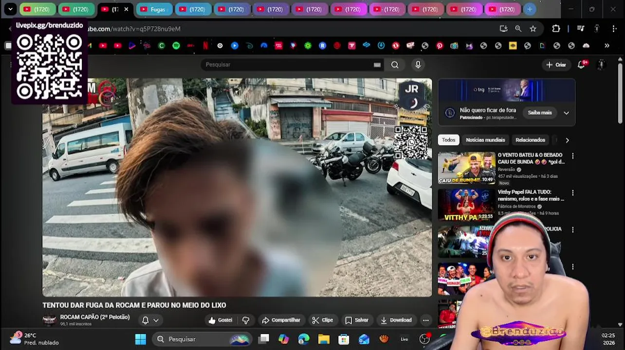
Task: Show more filter chips with the right arrow
Action: click(x=567, y=140)
